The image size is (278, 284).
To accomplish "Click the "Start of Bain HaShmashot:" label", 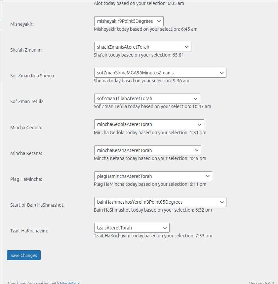I will (37, 205).
